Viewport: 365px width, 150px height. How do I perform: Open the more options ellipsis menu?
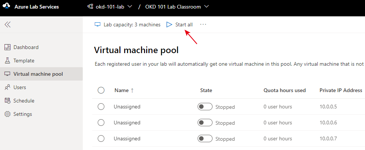pos(203,25)
